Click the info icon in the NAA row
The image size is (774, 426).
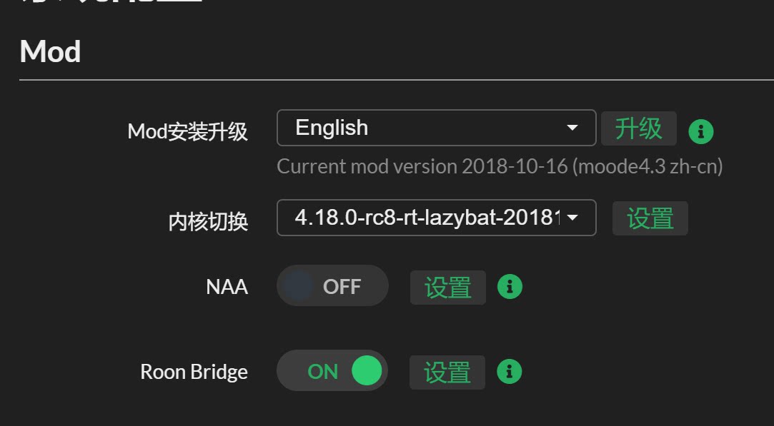point(510,287)
